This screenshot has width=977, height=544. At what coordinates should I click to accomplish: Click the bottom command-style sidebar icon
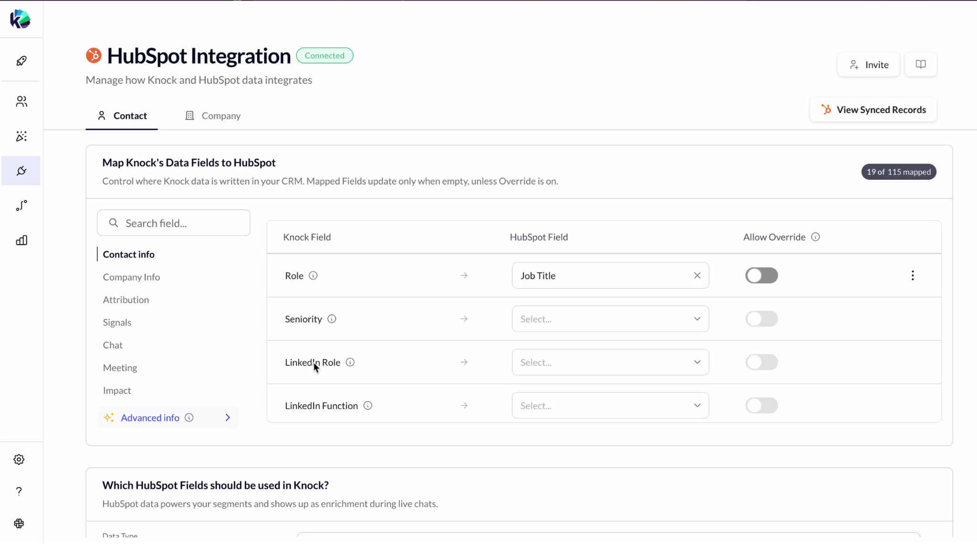19,523
